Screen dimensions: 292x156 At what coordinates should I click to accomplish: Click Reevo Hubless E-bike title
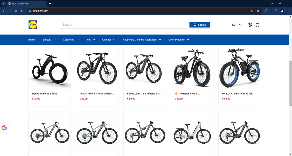45,94
